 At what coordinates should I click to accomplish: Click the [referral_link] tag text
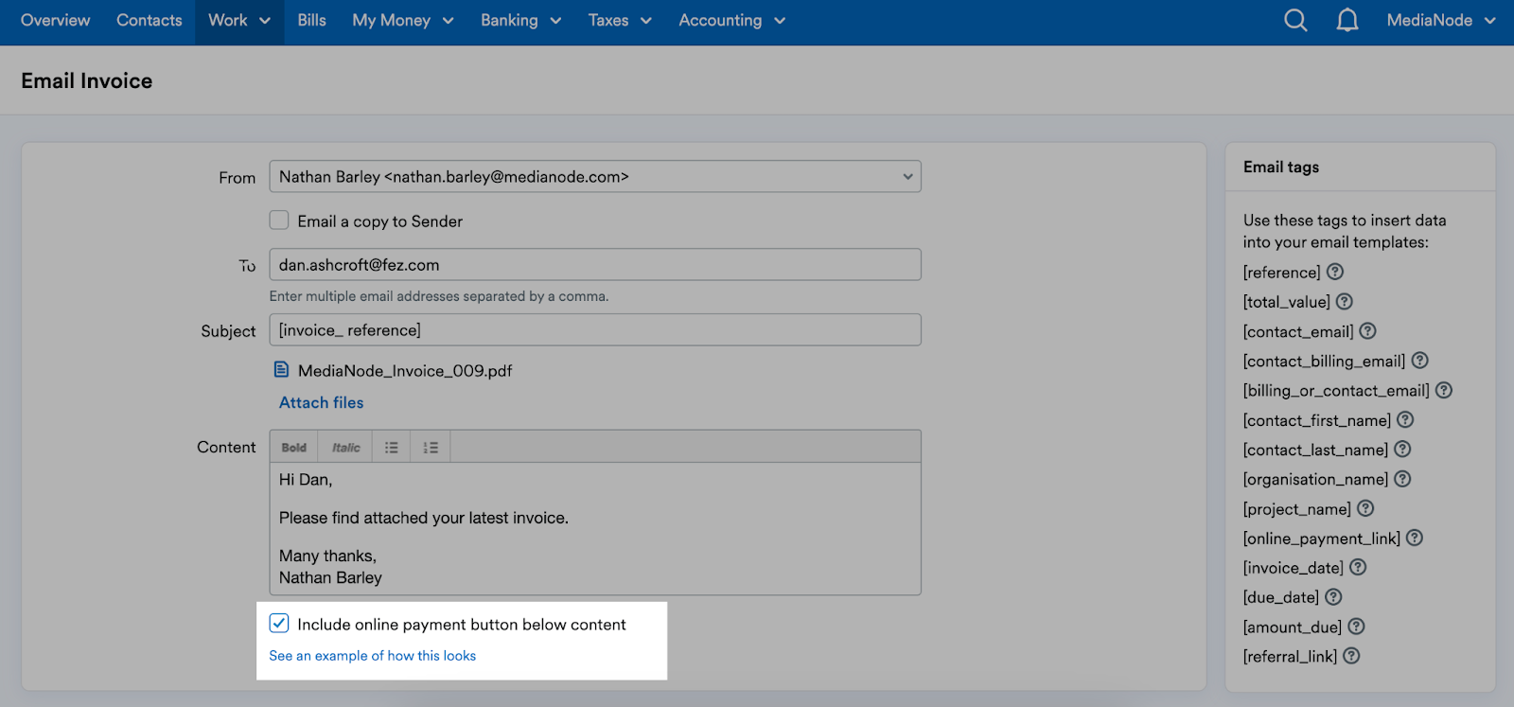click(1291, 657)
